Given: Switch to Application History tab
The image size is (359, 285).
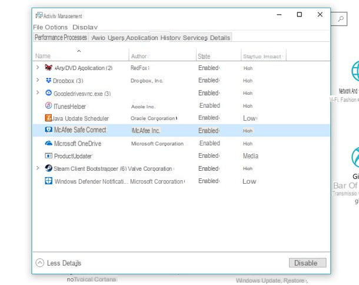Looking at the screenshot, I should (153, 38).
